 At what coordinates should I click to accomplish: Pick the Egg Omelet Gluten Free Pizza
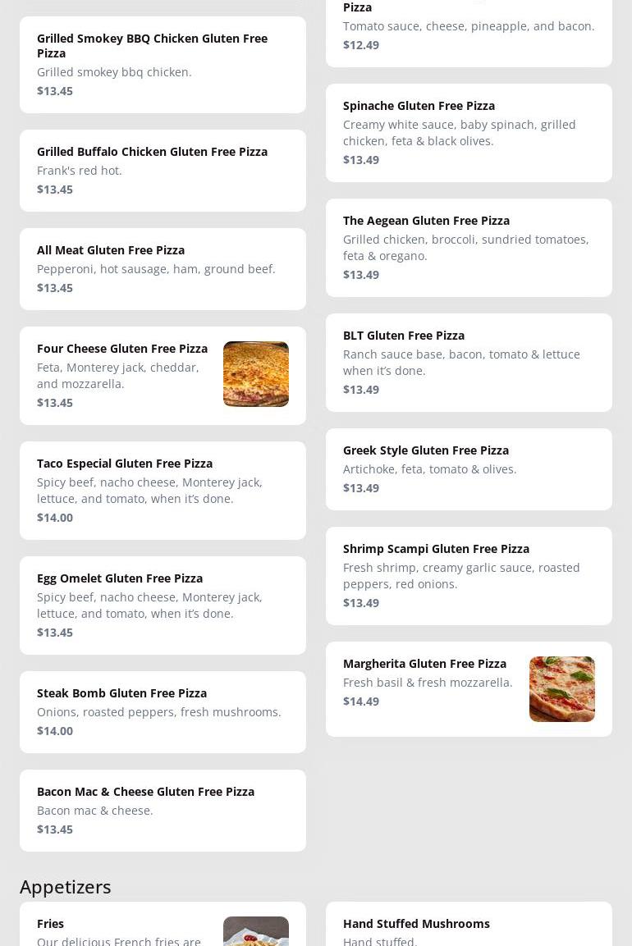(120, 578)
